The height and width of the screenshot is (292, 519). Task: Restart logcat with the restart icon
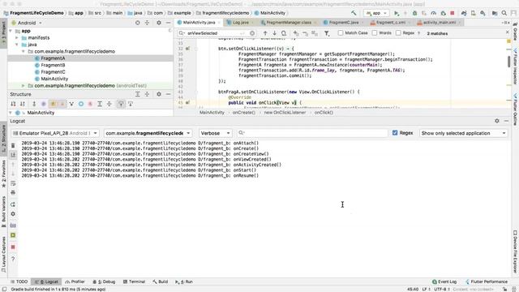point(13,204)
